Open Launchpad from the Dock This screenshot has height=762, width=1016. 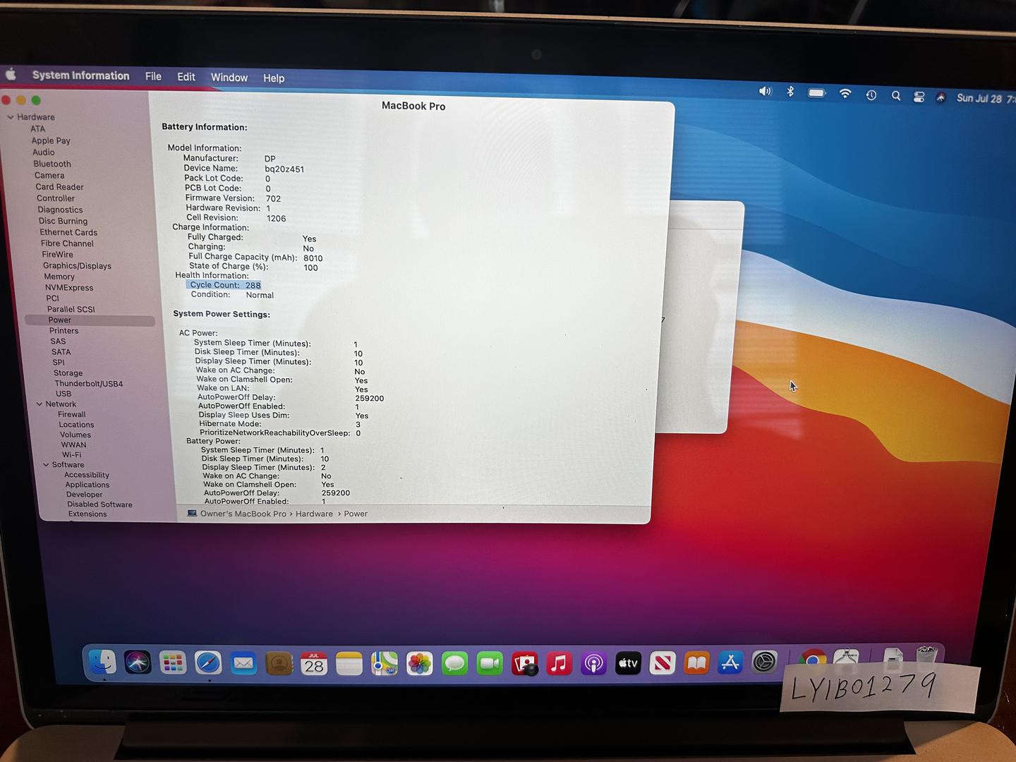(173, 663)
